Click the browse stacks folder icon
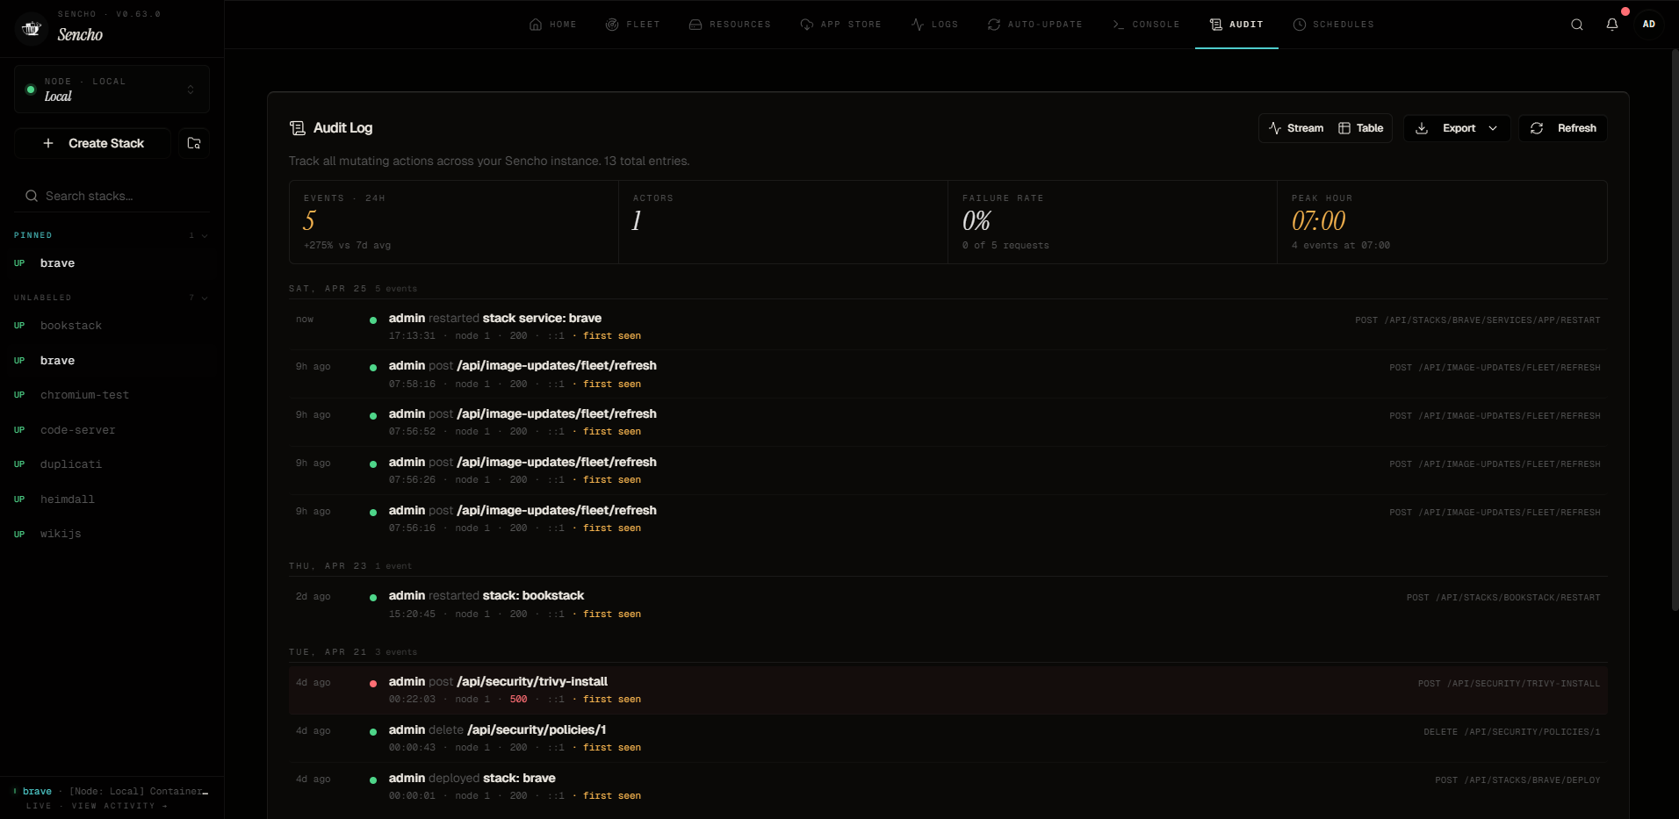1679x819 pixels. point(194,143)
